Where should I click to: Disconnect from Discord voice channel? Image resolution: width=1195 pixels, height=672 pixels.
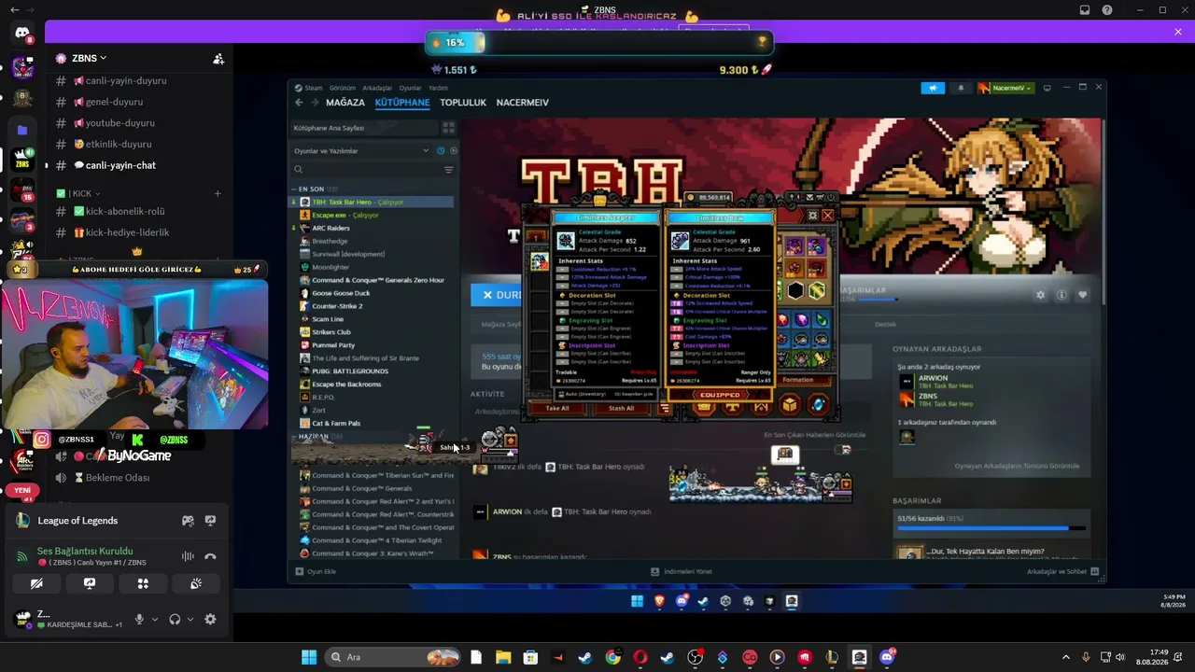[210, 556]
